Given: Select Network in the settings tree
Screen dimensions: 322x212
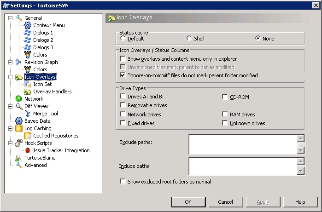Looking at the screenshot, I should [34, 99].
